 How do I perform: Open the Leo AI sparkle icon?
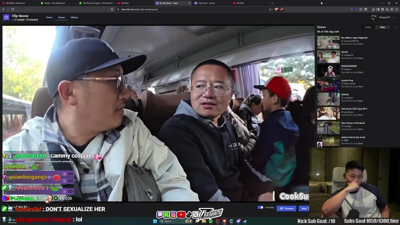click(387, 9)
